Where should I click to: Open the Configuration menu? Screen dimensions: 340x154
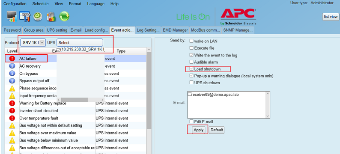15,4
